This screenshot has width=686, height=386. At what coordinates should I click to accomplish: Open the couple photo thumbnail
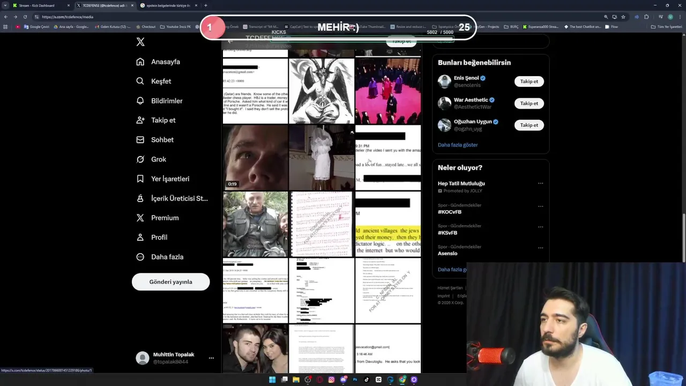click(255, 348)
